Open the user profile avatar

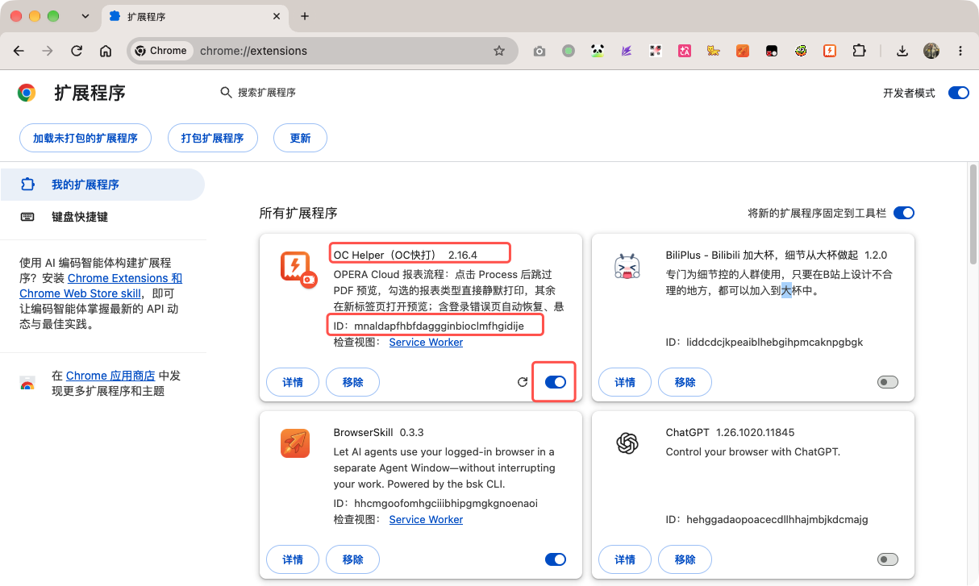pos(931,51)
